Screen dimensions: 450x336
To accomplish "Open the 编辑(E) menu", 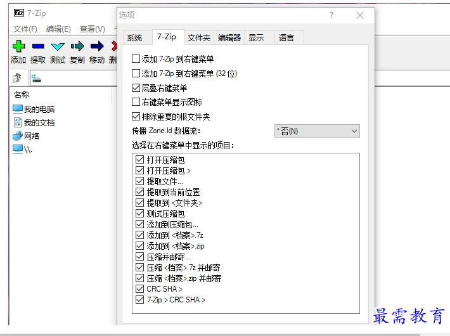I will pos(58,29).
